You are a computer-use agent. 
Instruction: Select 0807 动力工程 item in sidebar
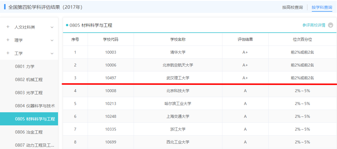(x=29, y=145)
